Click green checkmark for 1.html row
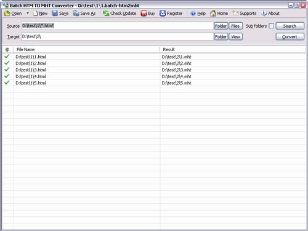308x231 pixels. 7,56
